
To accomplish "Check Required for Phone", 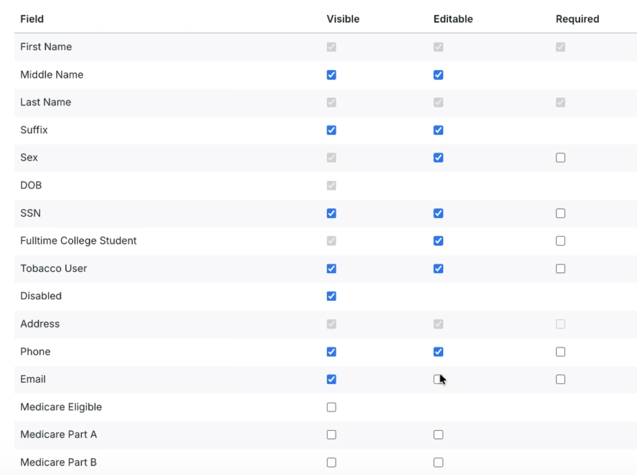I will coord(560,352).
